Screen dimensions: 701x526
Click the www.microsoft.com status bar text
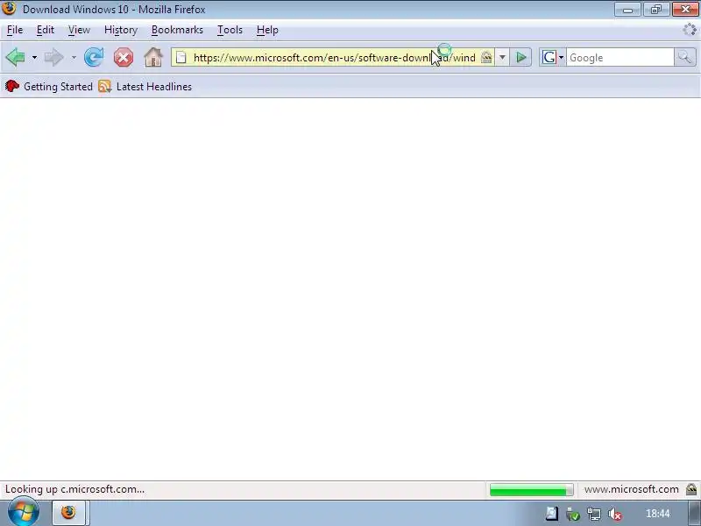click(x=631, y=489)
